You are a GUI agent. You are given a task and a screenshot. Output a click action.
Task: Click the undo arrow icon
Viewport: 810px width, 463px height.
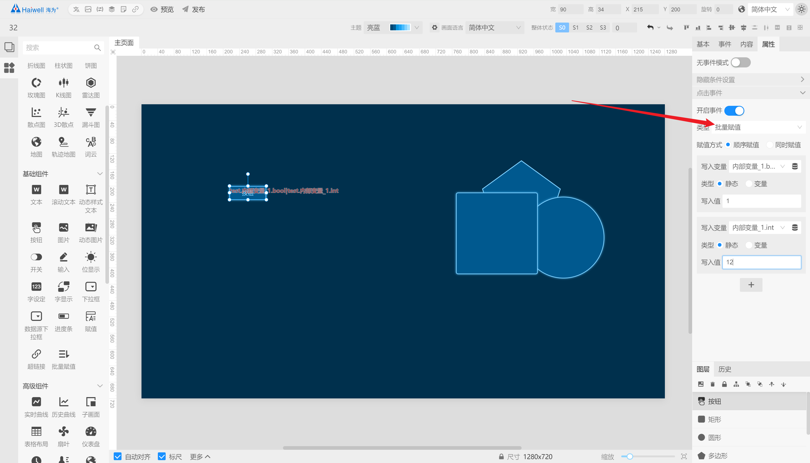pyautogui.click(x=650, y=28)
